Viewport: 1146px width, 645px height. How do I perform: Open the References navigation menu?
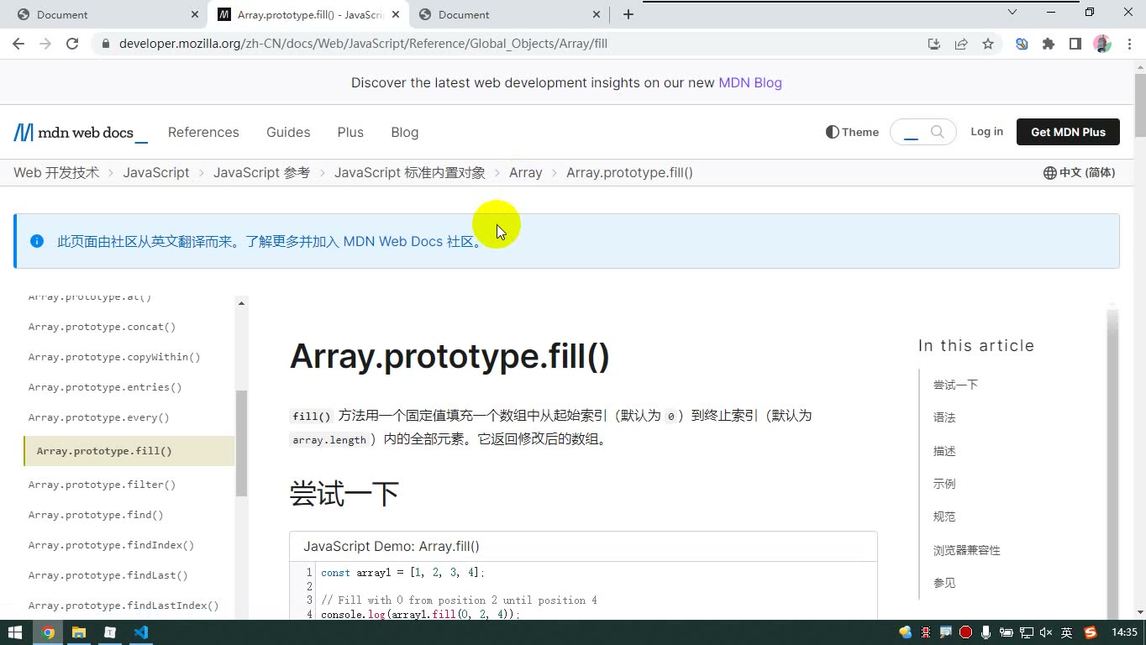(x=203, y=133)
